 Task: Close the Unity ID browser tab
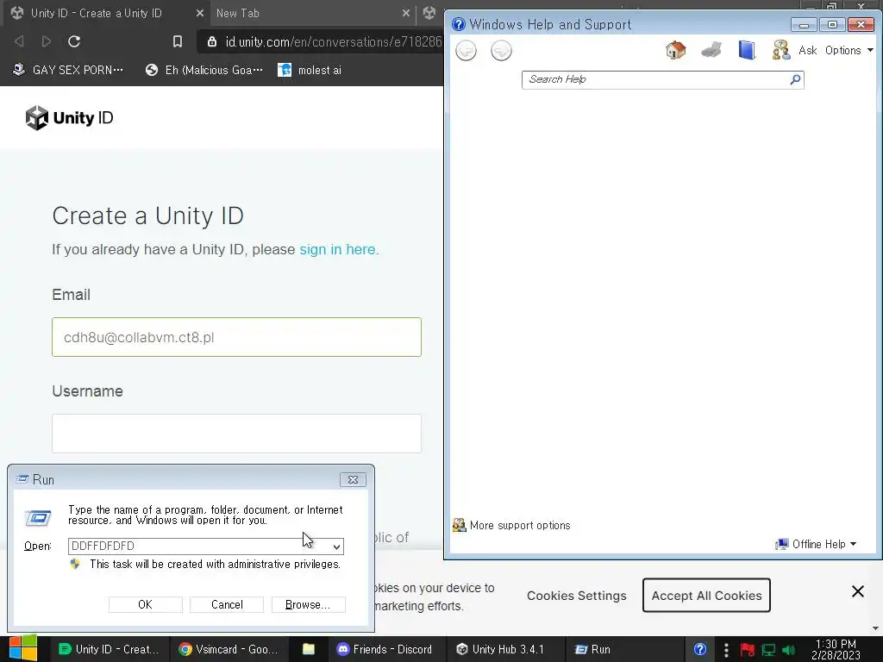(199, 13)
